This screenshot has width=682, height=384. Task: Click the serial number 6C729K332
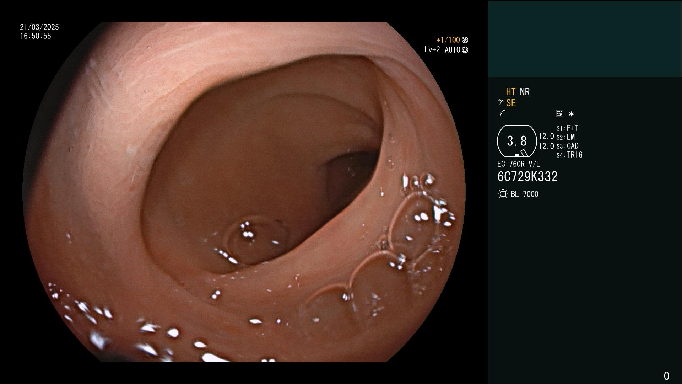527,177
